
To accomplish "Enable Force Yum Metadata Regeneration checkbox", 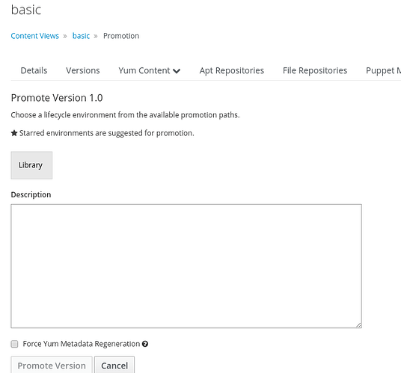I will tap(14, 344).
